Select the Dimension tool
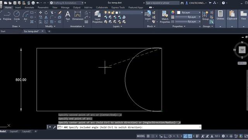 [77, 16]
